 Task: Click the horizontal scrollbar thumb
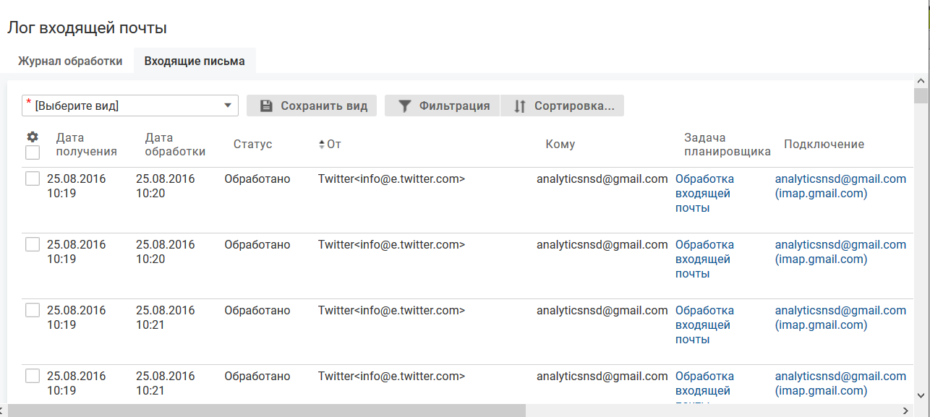(268, 410)
